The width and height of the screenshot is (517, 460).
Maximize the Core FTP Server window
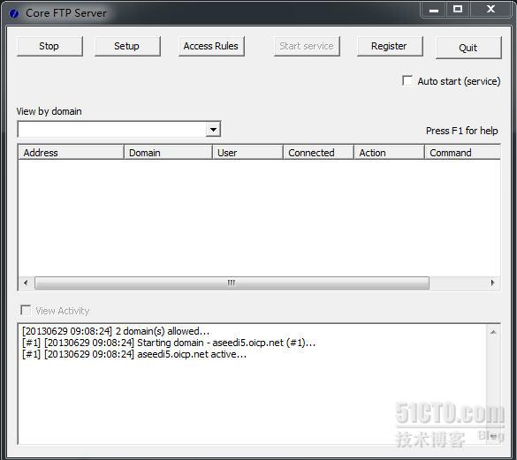[458, 9]
